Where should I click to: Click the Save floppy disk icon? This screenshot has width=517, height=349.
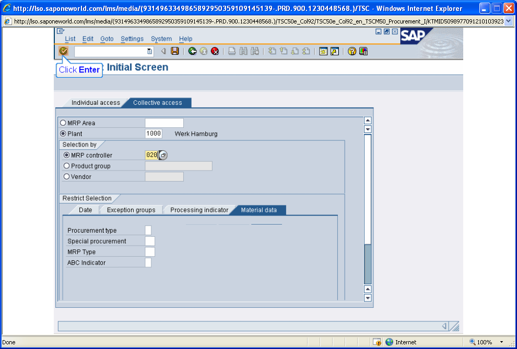(x=175, y=51)
